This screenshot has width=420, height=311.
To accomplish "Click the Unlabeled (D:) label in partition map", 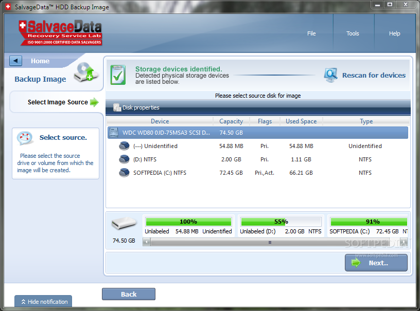I will pos(258,231).
